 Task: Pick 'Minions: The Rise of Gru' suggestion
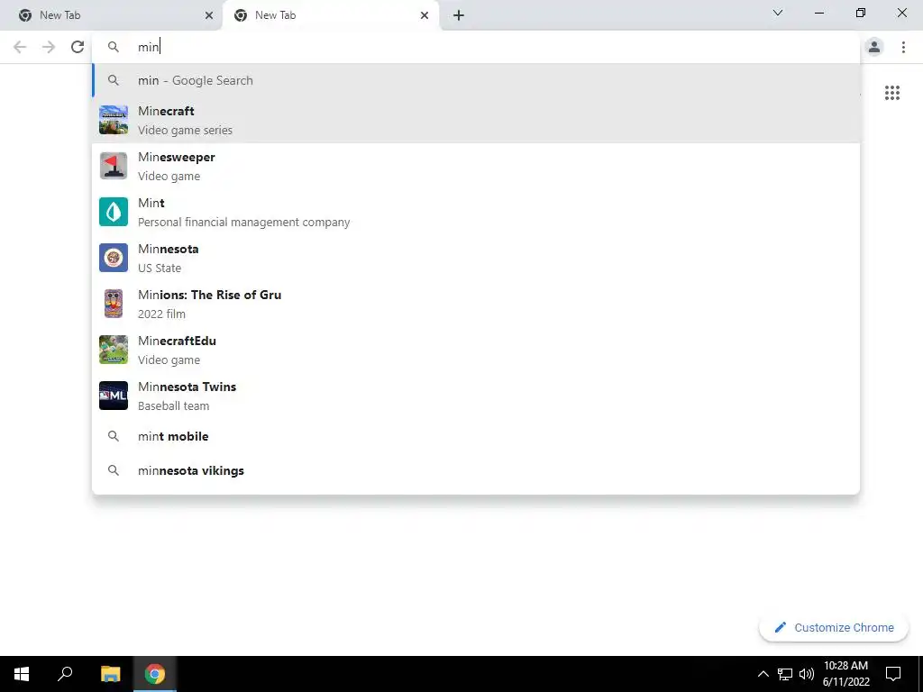(476, 304)
